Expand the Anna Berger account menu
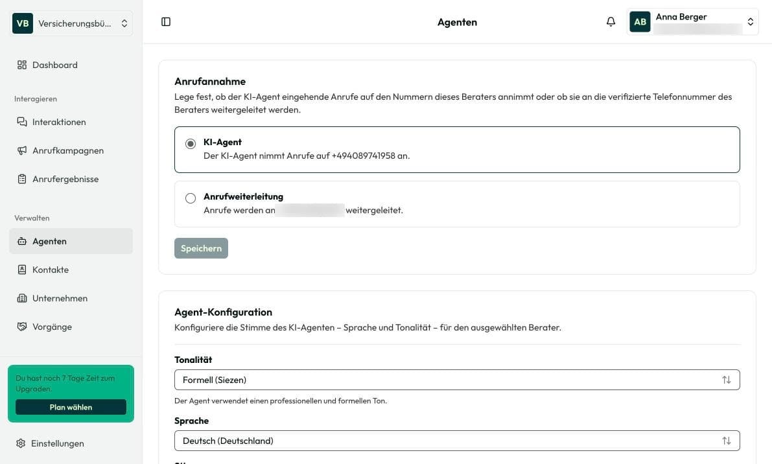The image size is (772, 464). pos(693,21)
